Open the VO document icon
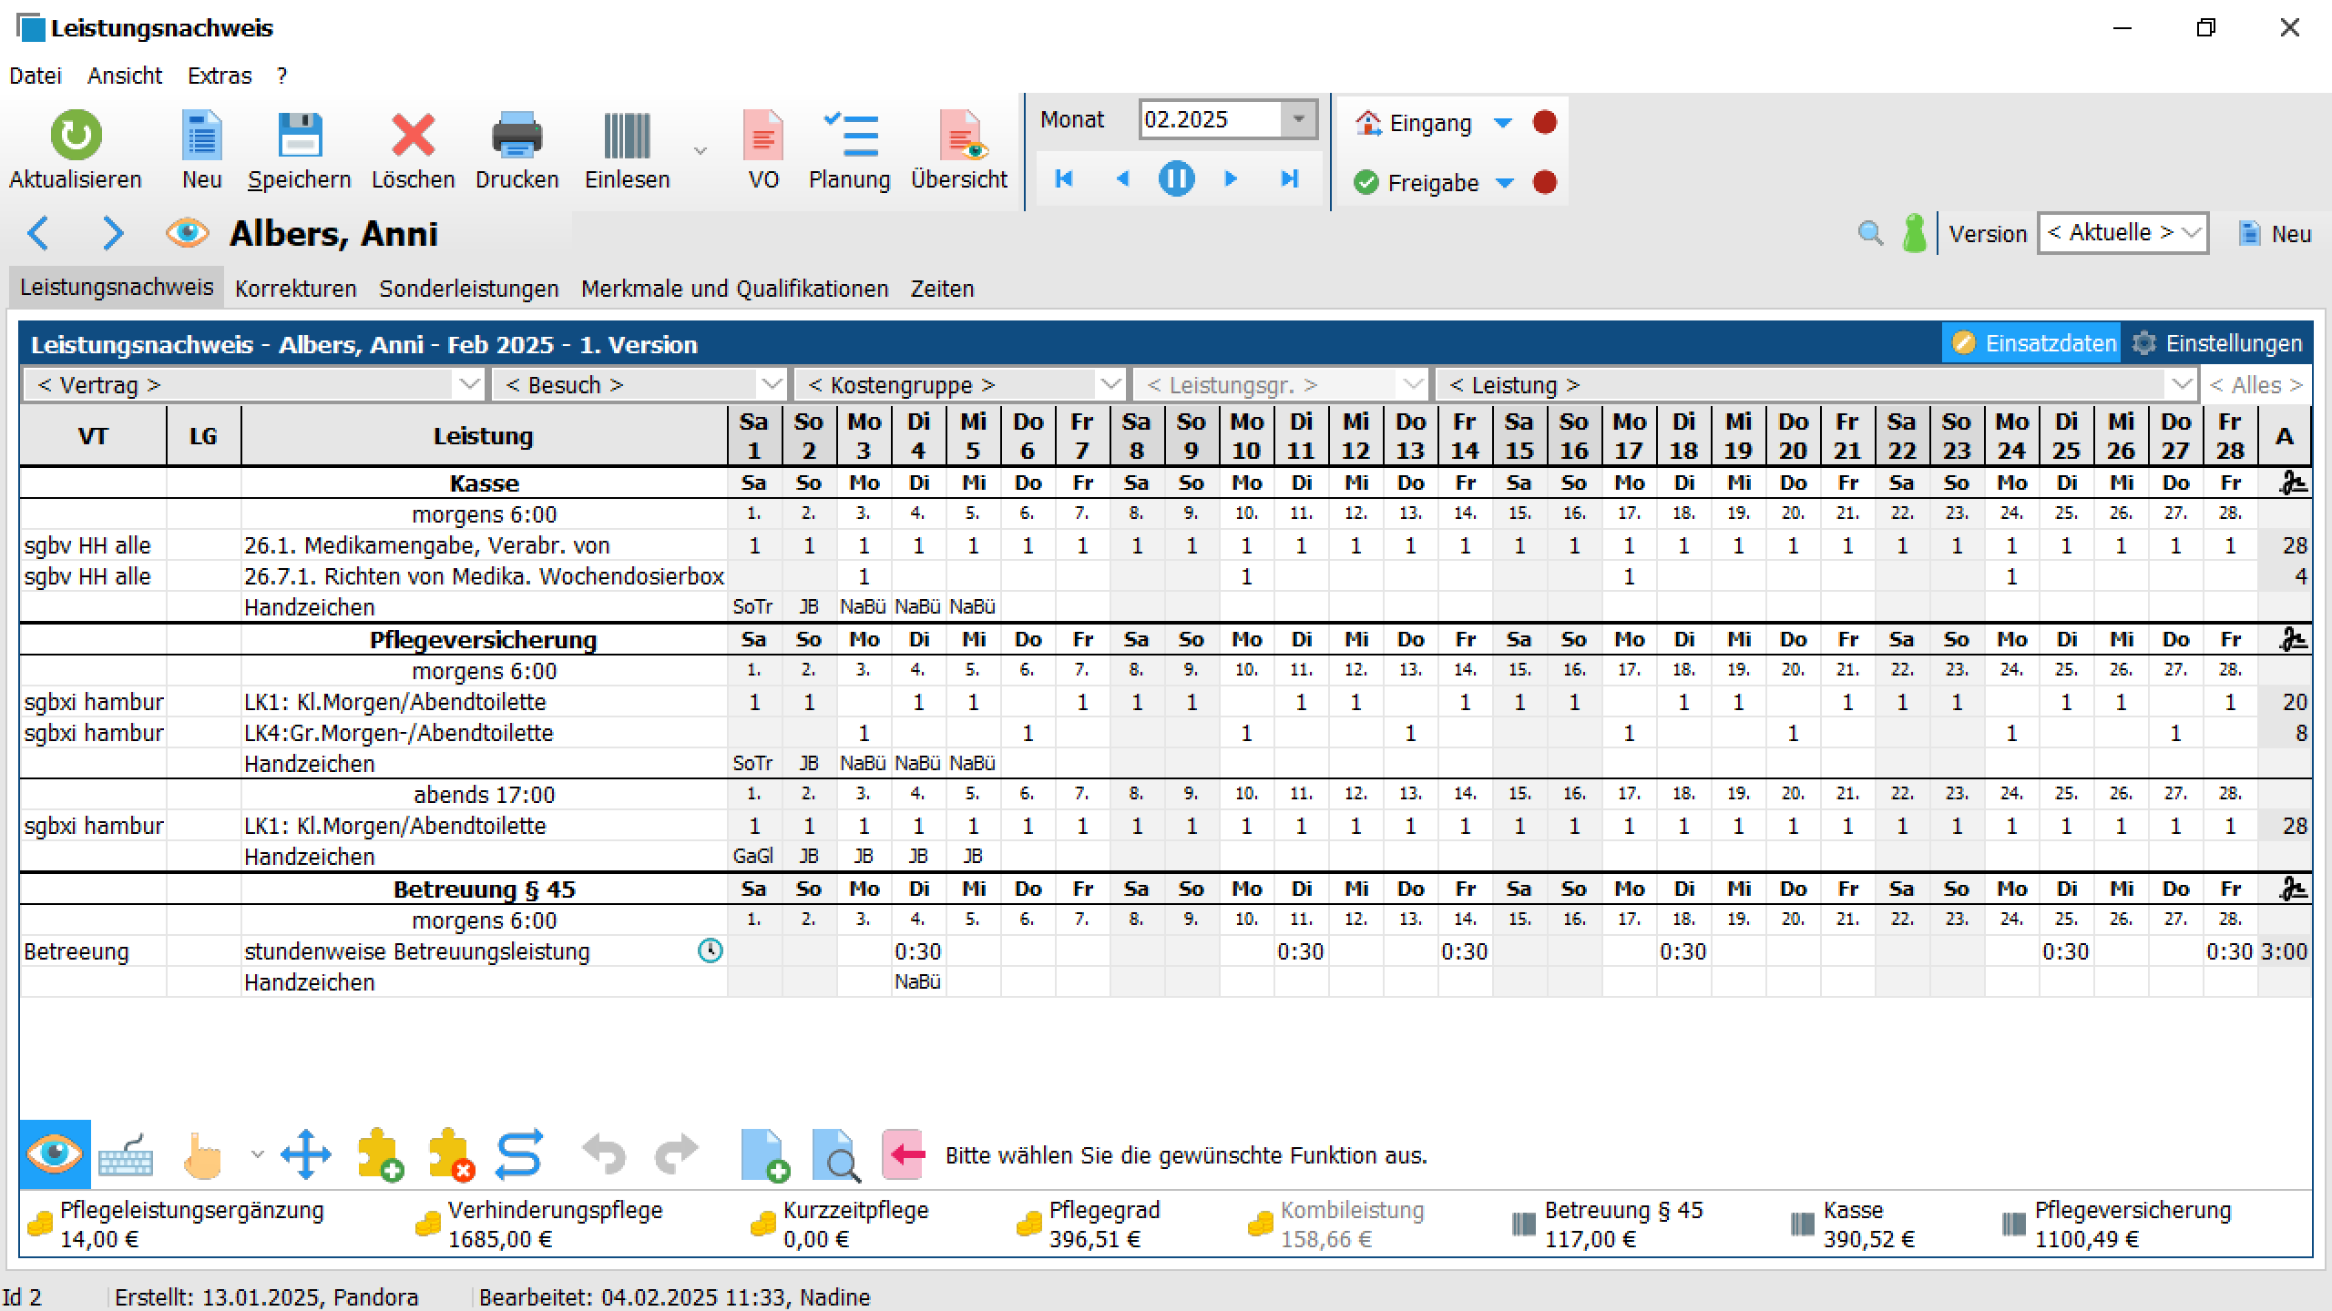Viewport: 2332px width, 1311px height. click(763, 137)
